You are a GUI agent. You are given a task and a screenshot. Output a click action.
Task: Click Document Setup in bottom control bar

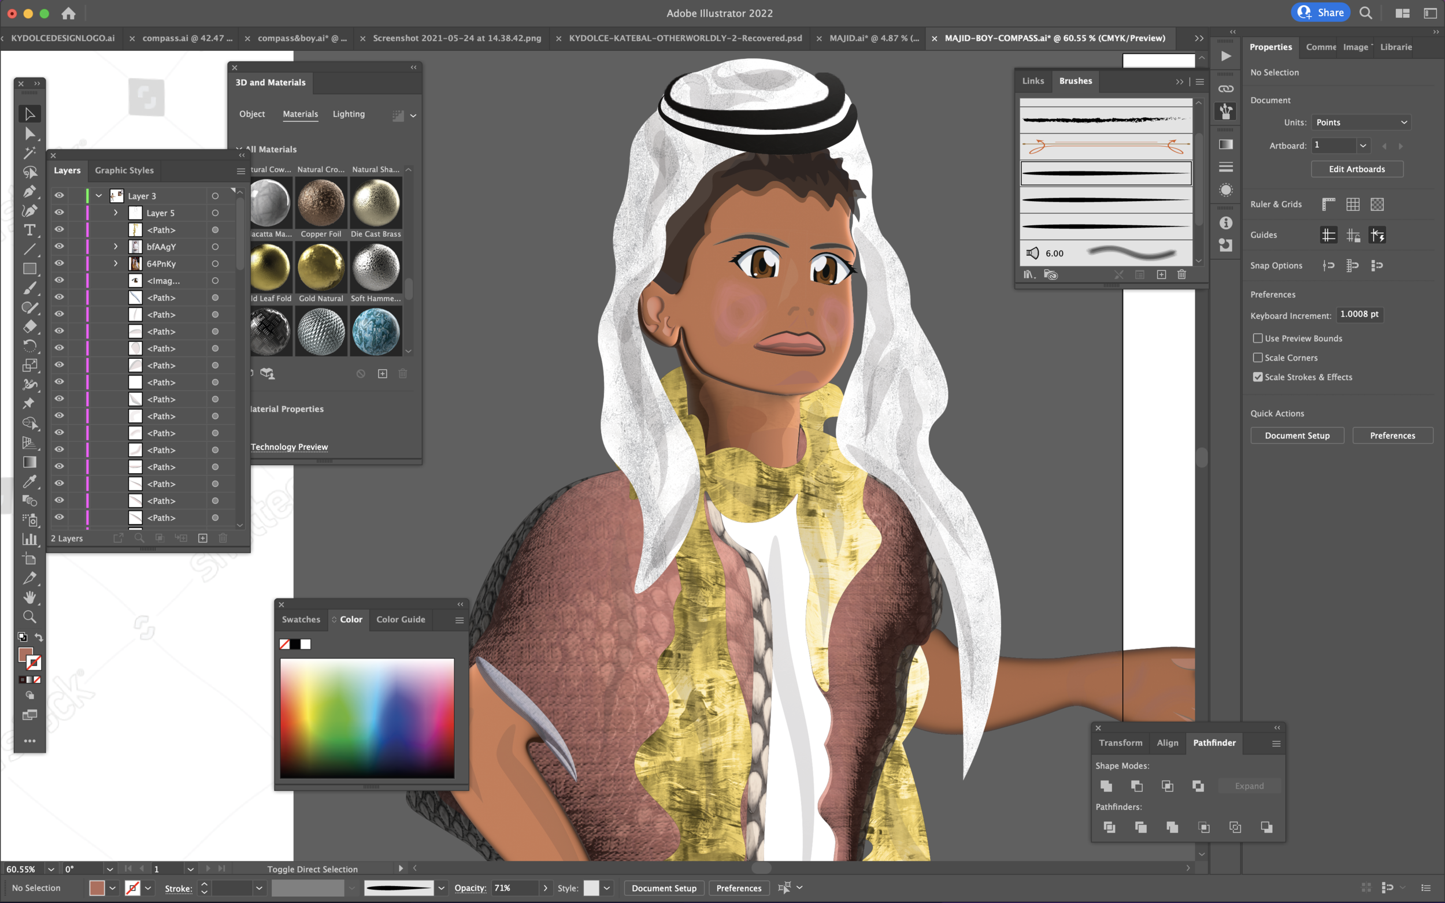(664, 888)
